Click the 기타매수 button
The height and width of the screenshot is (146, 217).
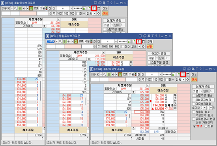163,128
